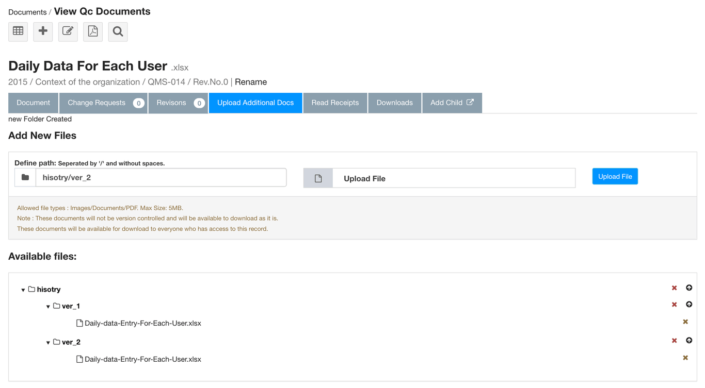The width and height of the screenshot is (705, 388).
Task: Click the PDF export icon
Action: pos(93,31)
